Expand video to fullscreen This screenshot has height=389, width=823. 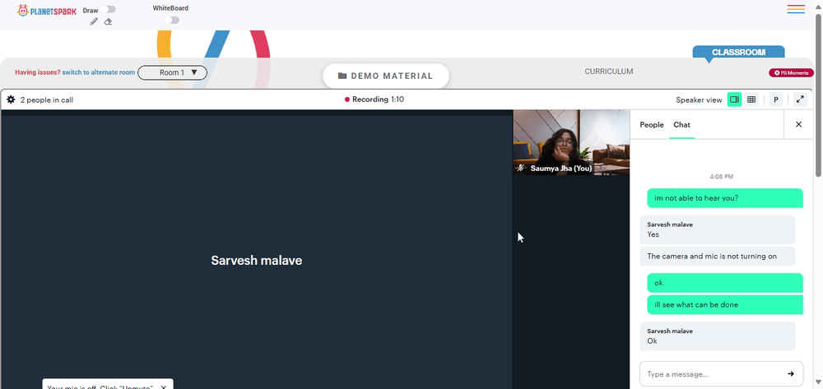[800, 100]
